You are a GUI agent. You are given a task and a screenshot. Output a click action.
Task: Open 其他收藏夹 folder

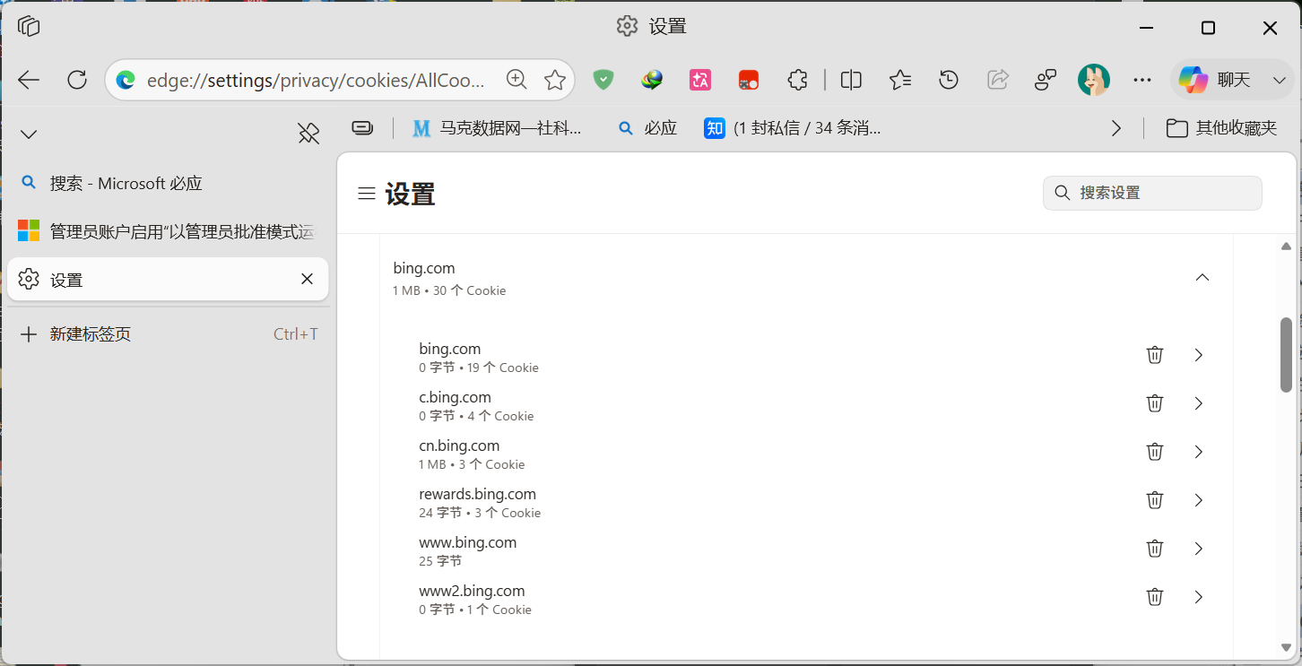pyautogui.click(x=1221, y=128)
